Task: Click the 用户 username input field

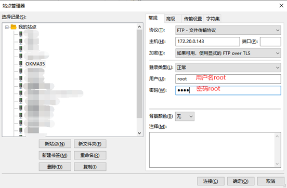Action: coord(228,79)
